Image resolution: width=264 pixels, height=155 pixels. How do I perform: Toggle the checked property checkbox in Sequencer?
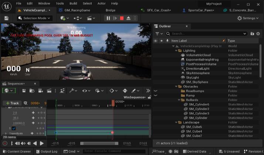coord(14,128)
